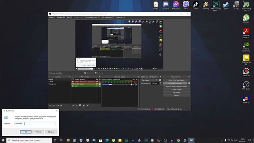Add a new source with plus icon
Screen dimensions: 254x143
73,105
